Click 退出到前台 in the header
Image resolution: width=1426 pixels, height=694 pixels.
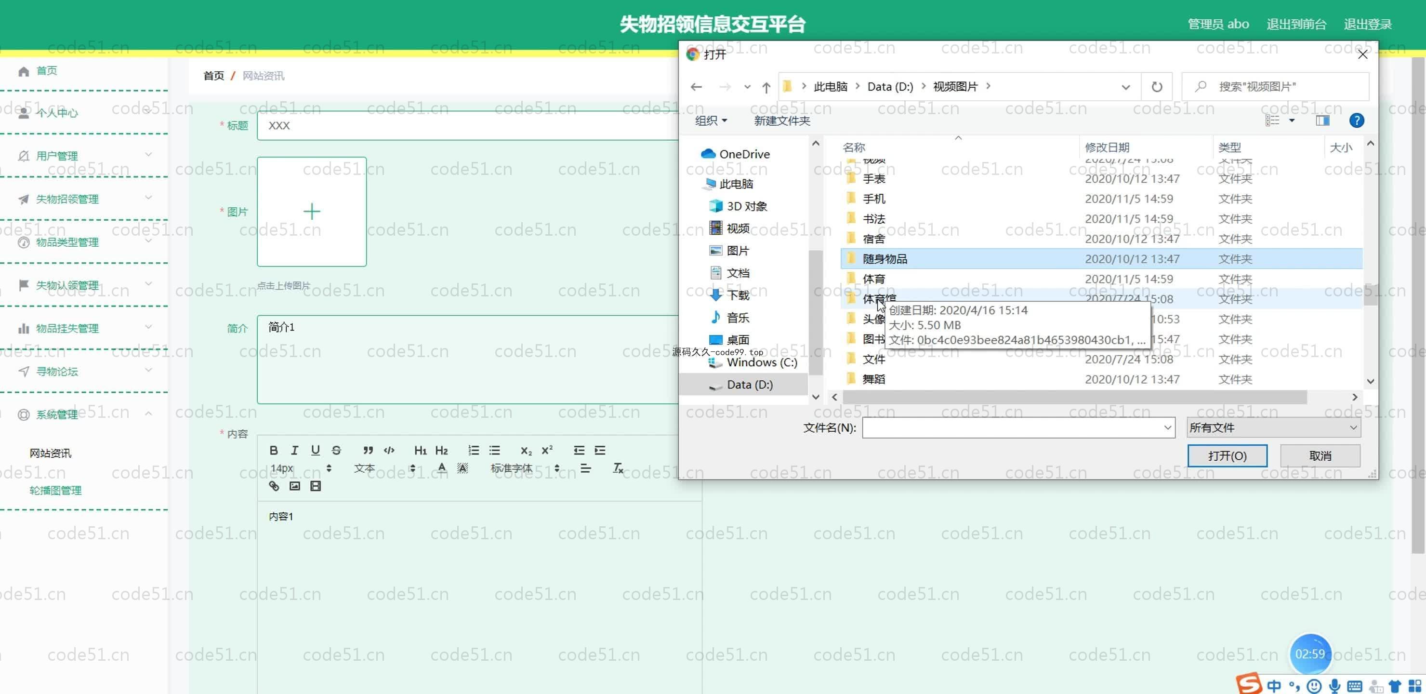pyautogui.click(x=1296, y=24)
